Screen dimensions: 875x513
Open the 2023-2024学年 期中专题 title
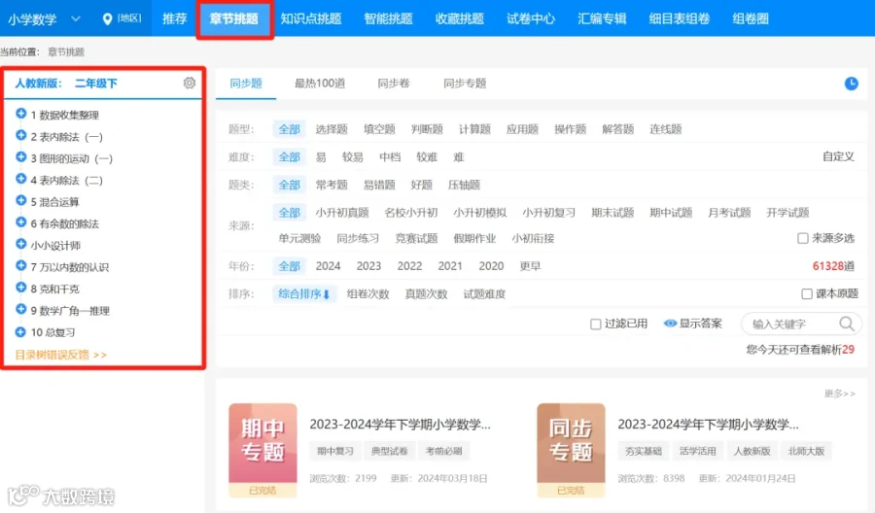pyautogui.click(x=401, y=425)
